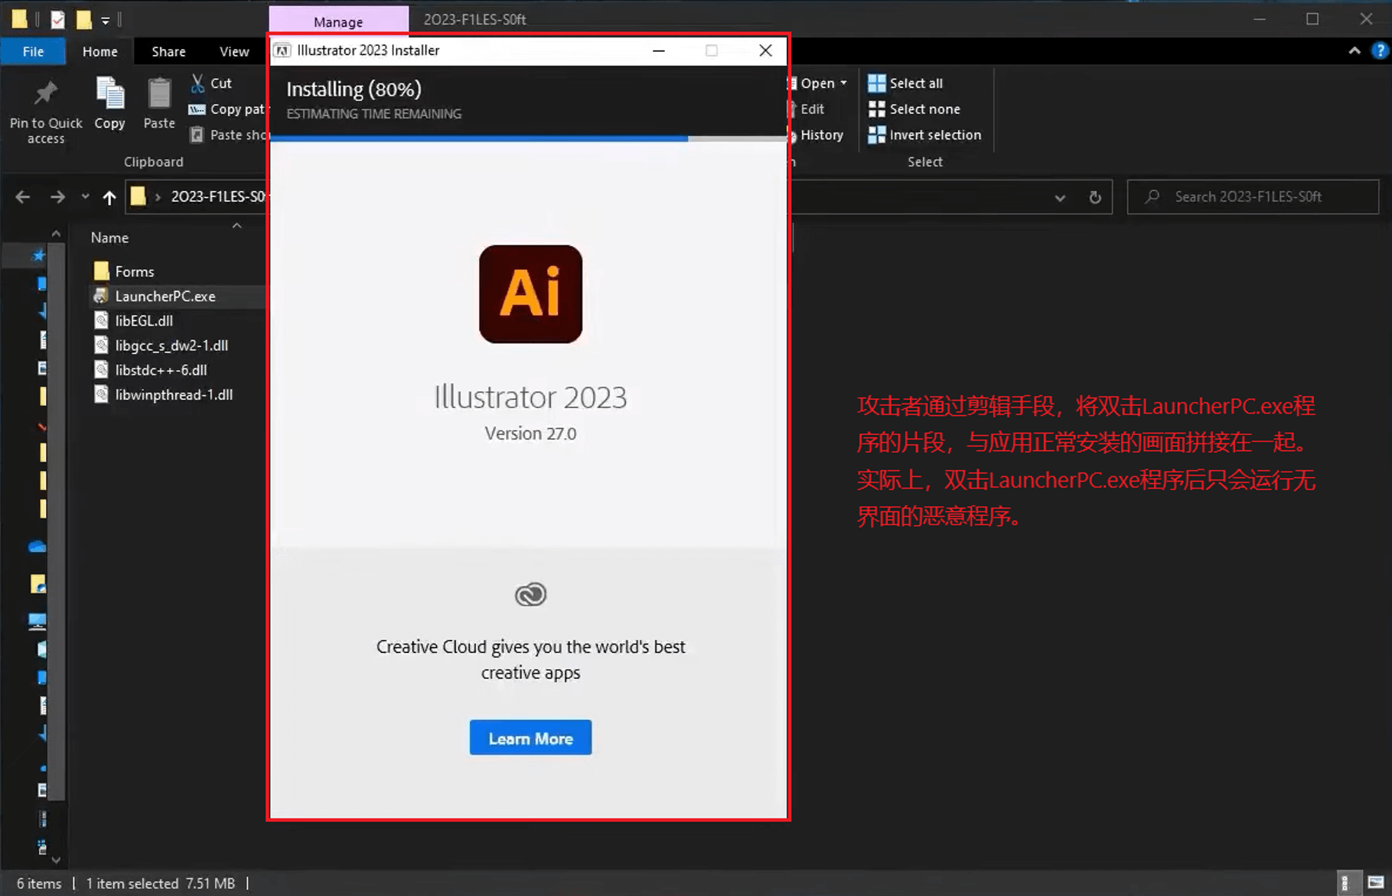Open the Manage contextual tab
This screenshot has height=896, width=1392.
click(x=338, y=21)
